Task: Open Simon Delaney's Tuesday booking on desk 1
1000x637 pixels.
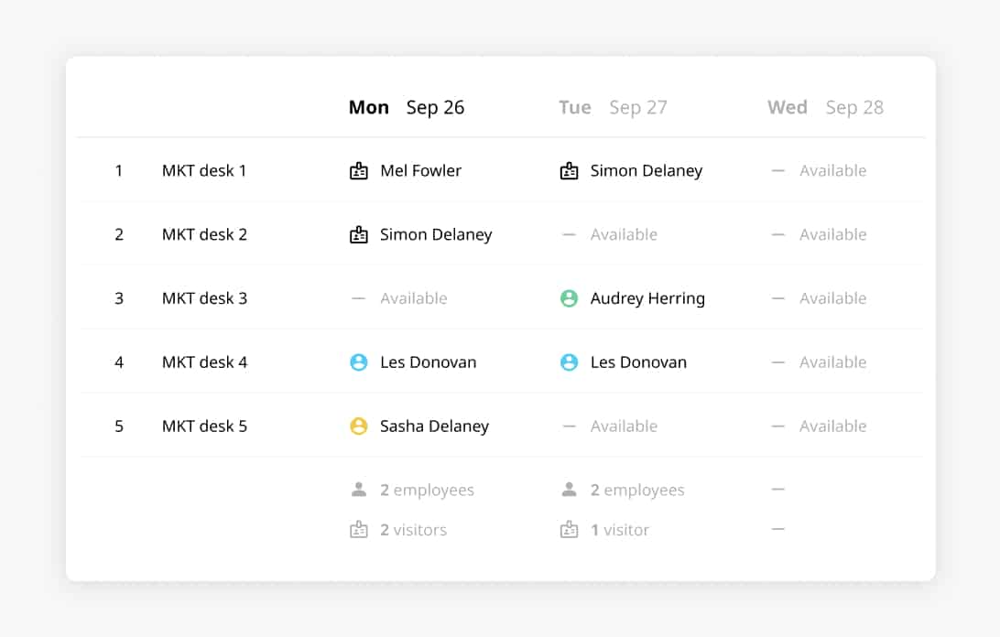Action: [646, 171]
